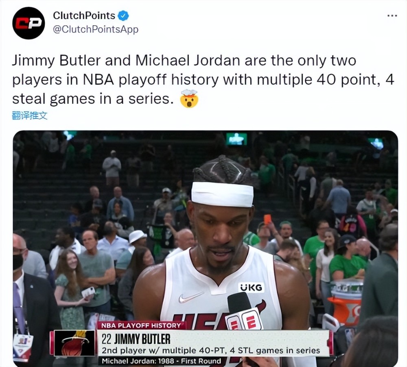Click the ClutchPoints display name
The image size is (407, 367).
pos(84,15)
